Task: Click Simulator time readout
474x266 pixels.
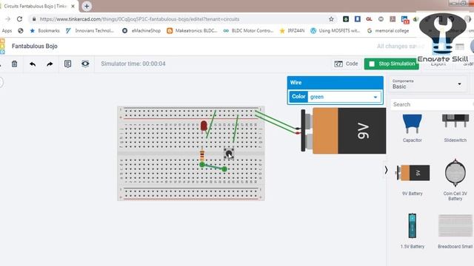Action: [x=133, y=64]
